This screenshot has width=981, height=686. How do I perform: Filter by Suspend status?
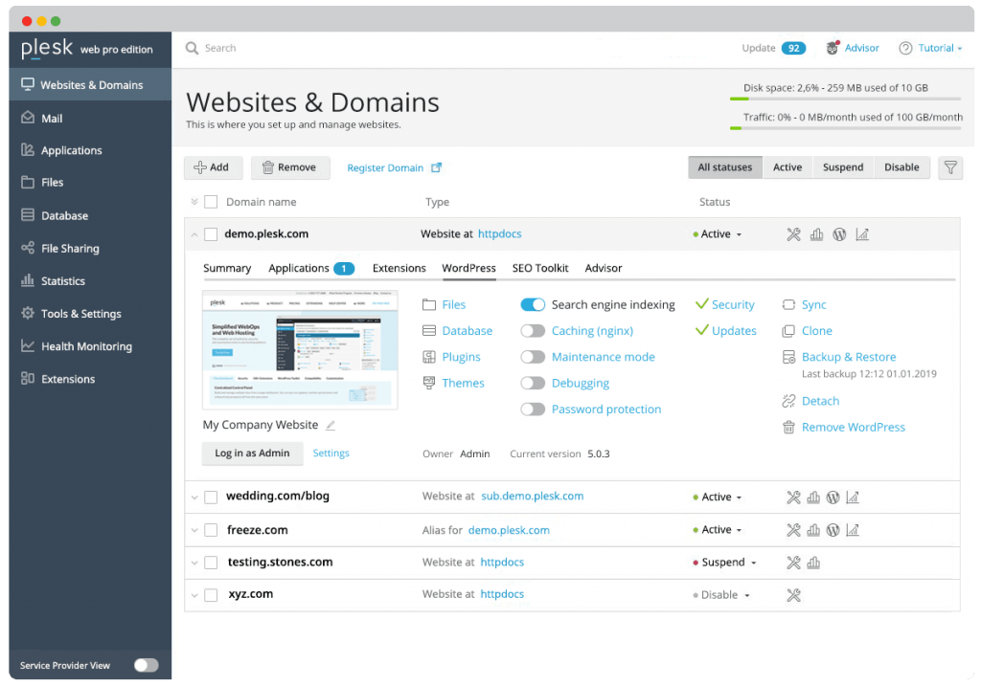843,167
